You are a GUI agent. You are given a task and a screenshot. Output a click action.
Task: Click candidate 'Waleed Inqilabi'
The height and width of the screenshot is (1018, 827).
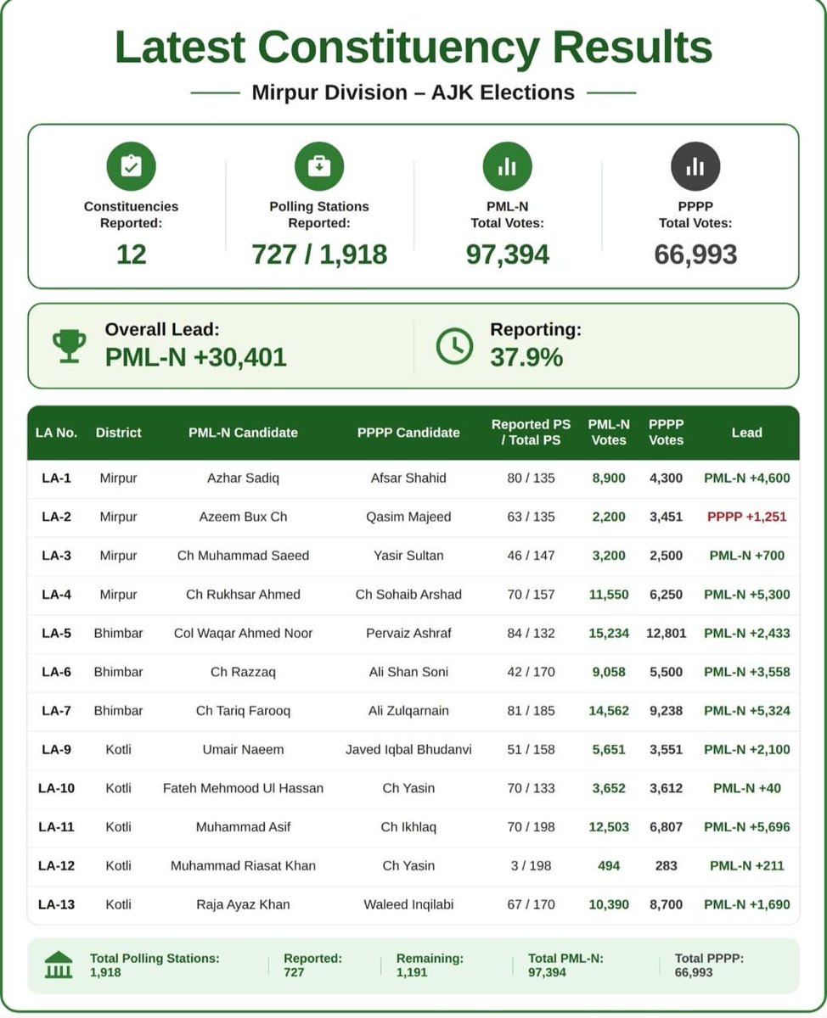point(408,905)
